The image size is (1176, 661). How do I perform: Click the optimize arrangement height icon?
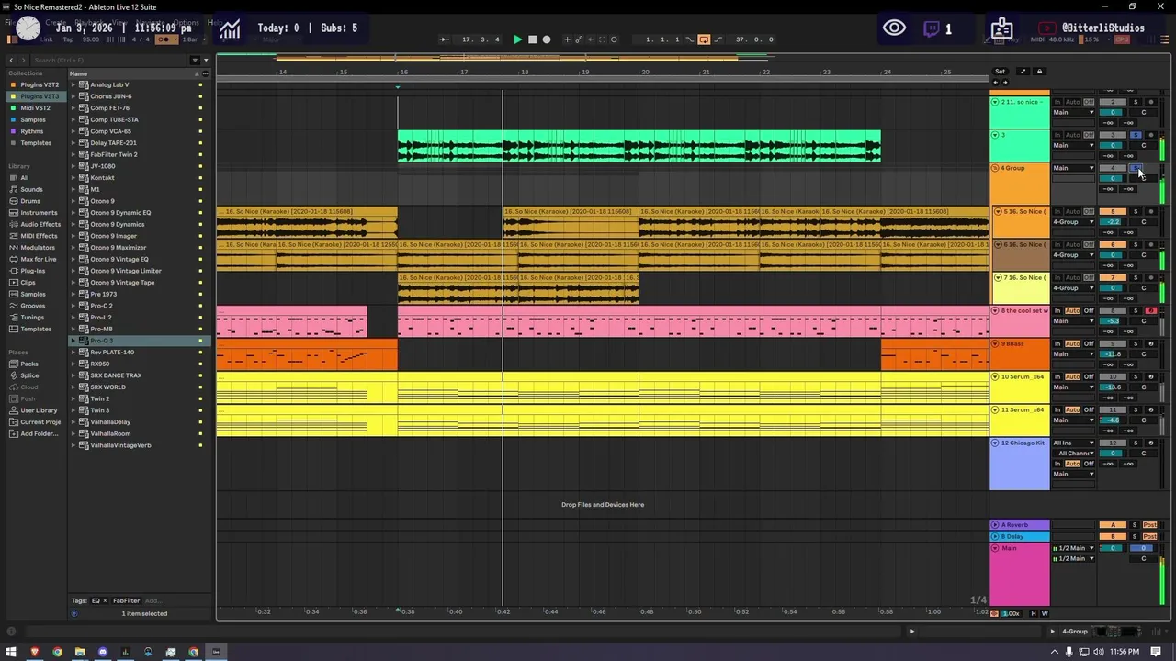point(1023,72)
